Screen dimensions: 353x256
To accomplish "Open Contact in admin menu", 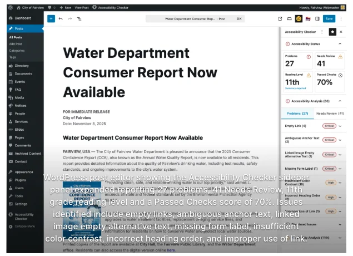I will click(x=25, y=161).
